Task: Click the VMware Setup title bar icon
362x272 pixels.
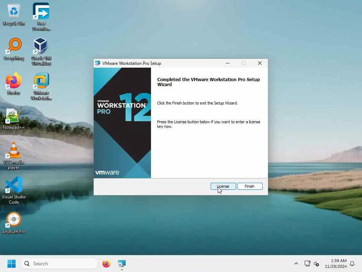Action: (x=98, y=63)
